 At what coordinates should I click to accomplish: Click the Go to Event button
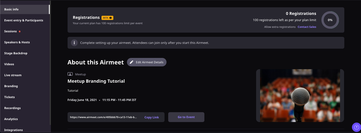pyautogui.click(x=186, y=117)
